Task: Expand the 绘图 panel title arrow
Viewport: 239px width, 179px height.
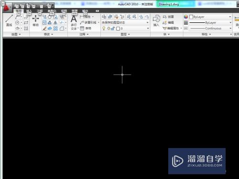Action: click(x=20, y=34)
